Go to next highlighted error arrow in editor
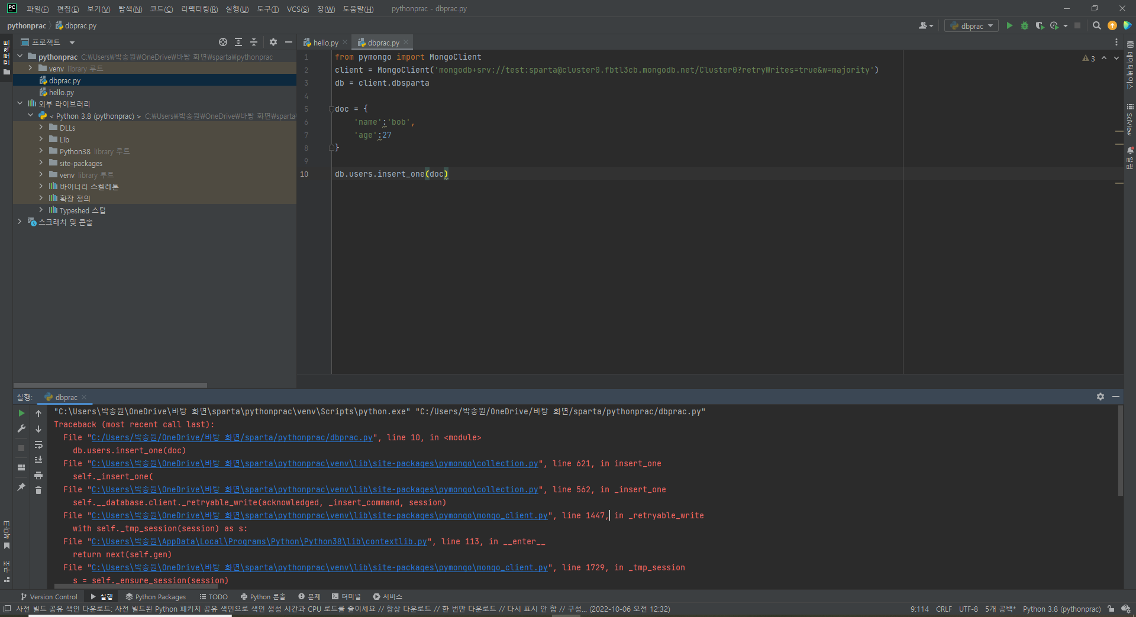This screenshot has width=1136, height=617. pyautogui.click(x=1116, y=58)
